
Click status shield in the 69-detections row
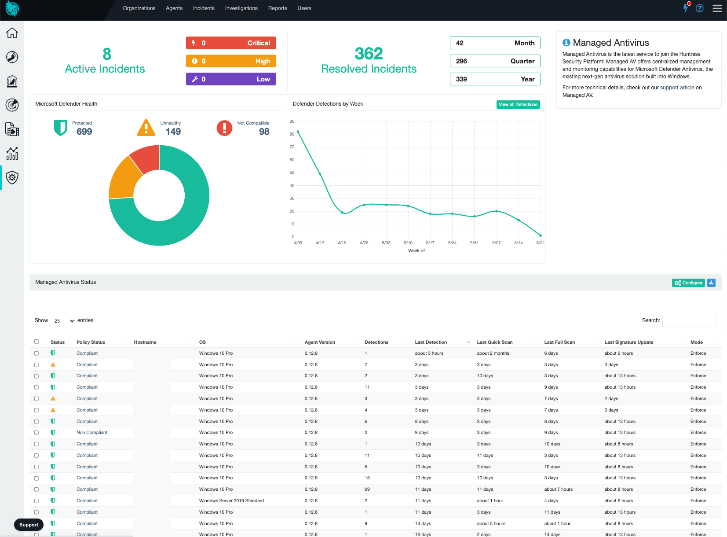pos(53,489)
